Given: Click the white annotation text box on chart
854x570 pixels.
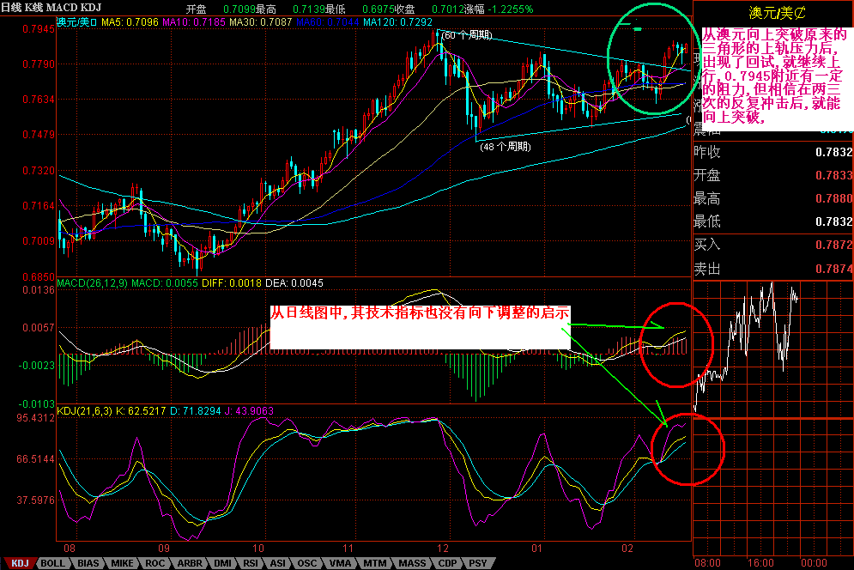Looking at the screenshot, I should click(x=420, y=326).
